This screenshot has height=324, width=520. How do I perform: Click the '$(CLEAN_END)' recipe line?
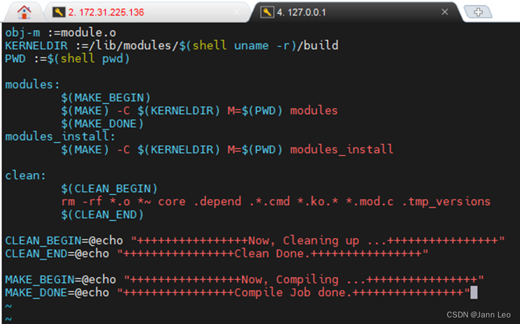pos(102,215)
